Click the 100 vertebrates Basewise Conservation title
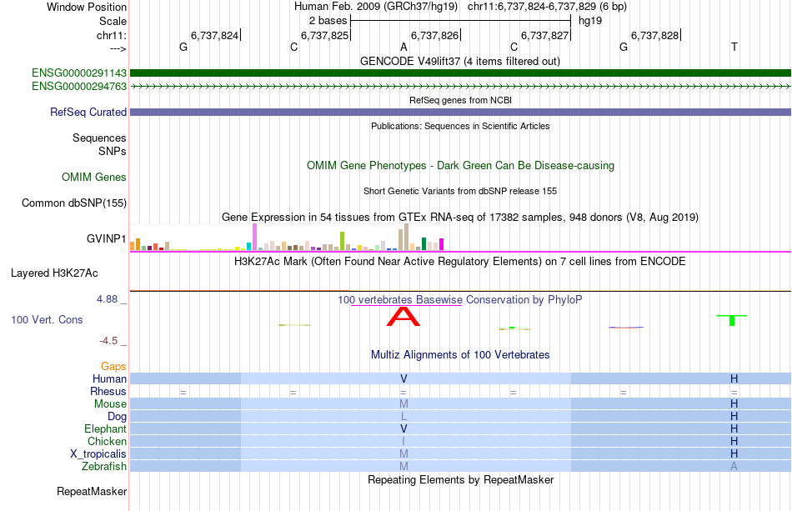This screenshot has width=792, height=511. pos(460,299)
